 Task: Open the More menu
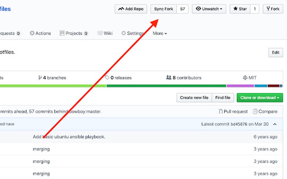pos(159,33)
